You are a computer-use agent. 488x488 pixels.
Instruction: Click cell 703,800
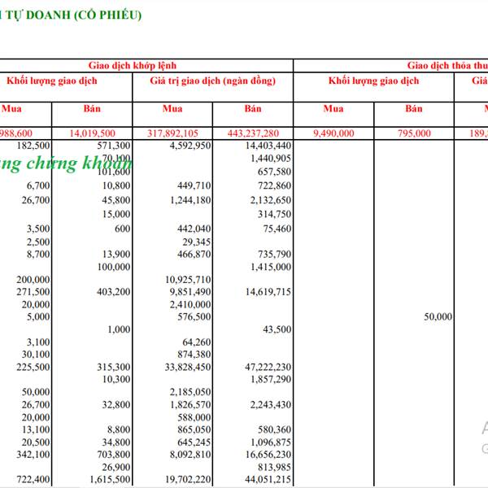click(114, 455)
